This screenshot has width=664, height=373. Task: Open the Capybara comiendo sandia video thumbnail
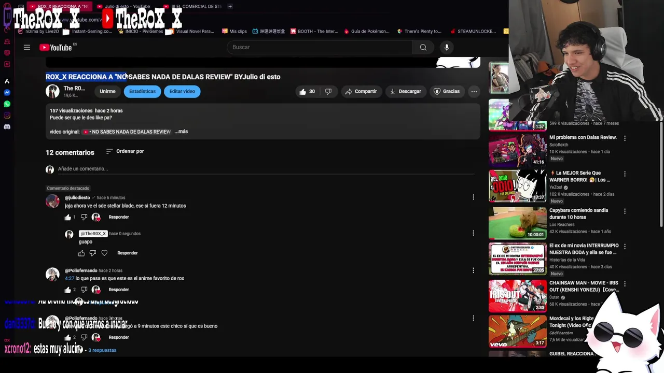pyautogui.click(x=517, y=223)
